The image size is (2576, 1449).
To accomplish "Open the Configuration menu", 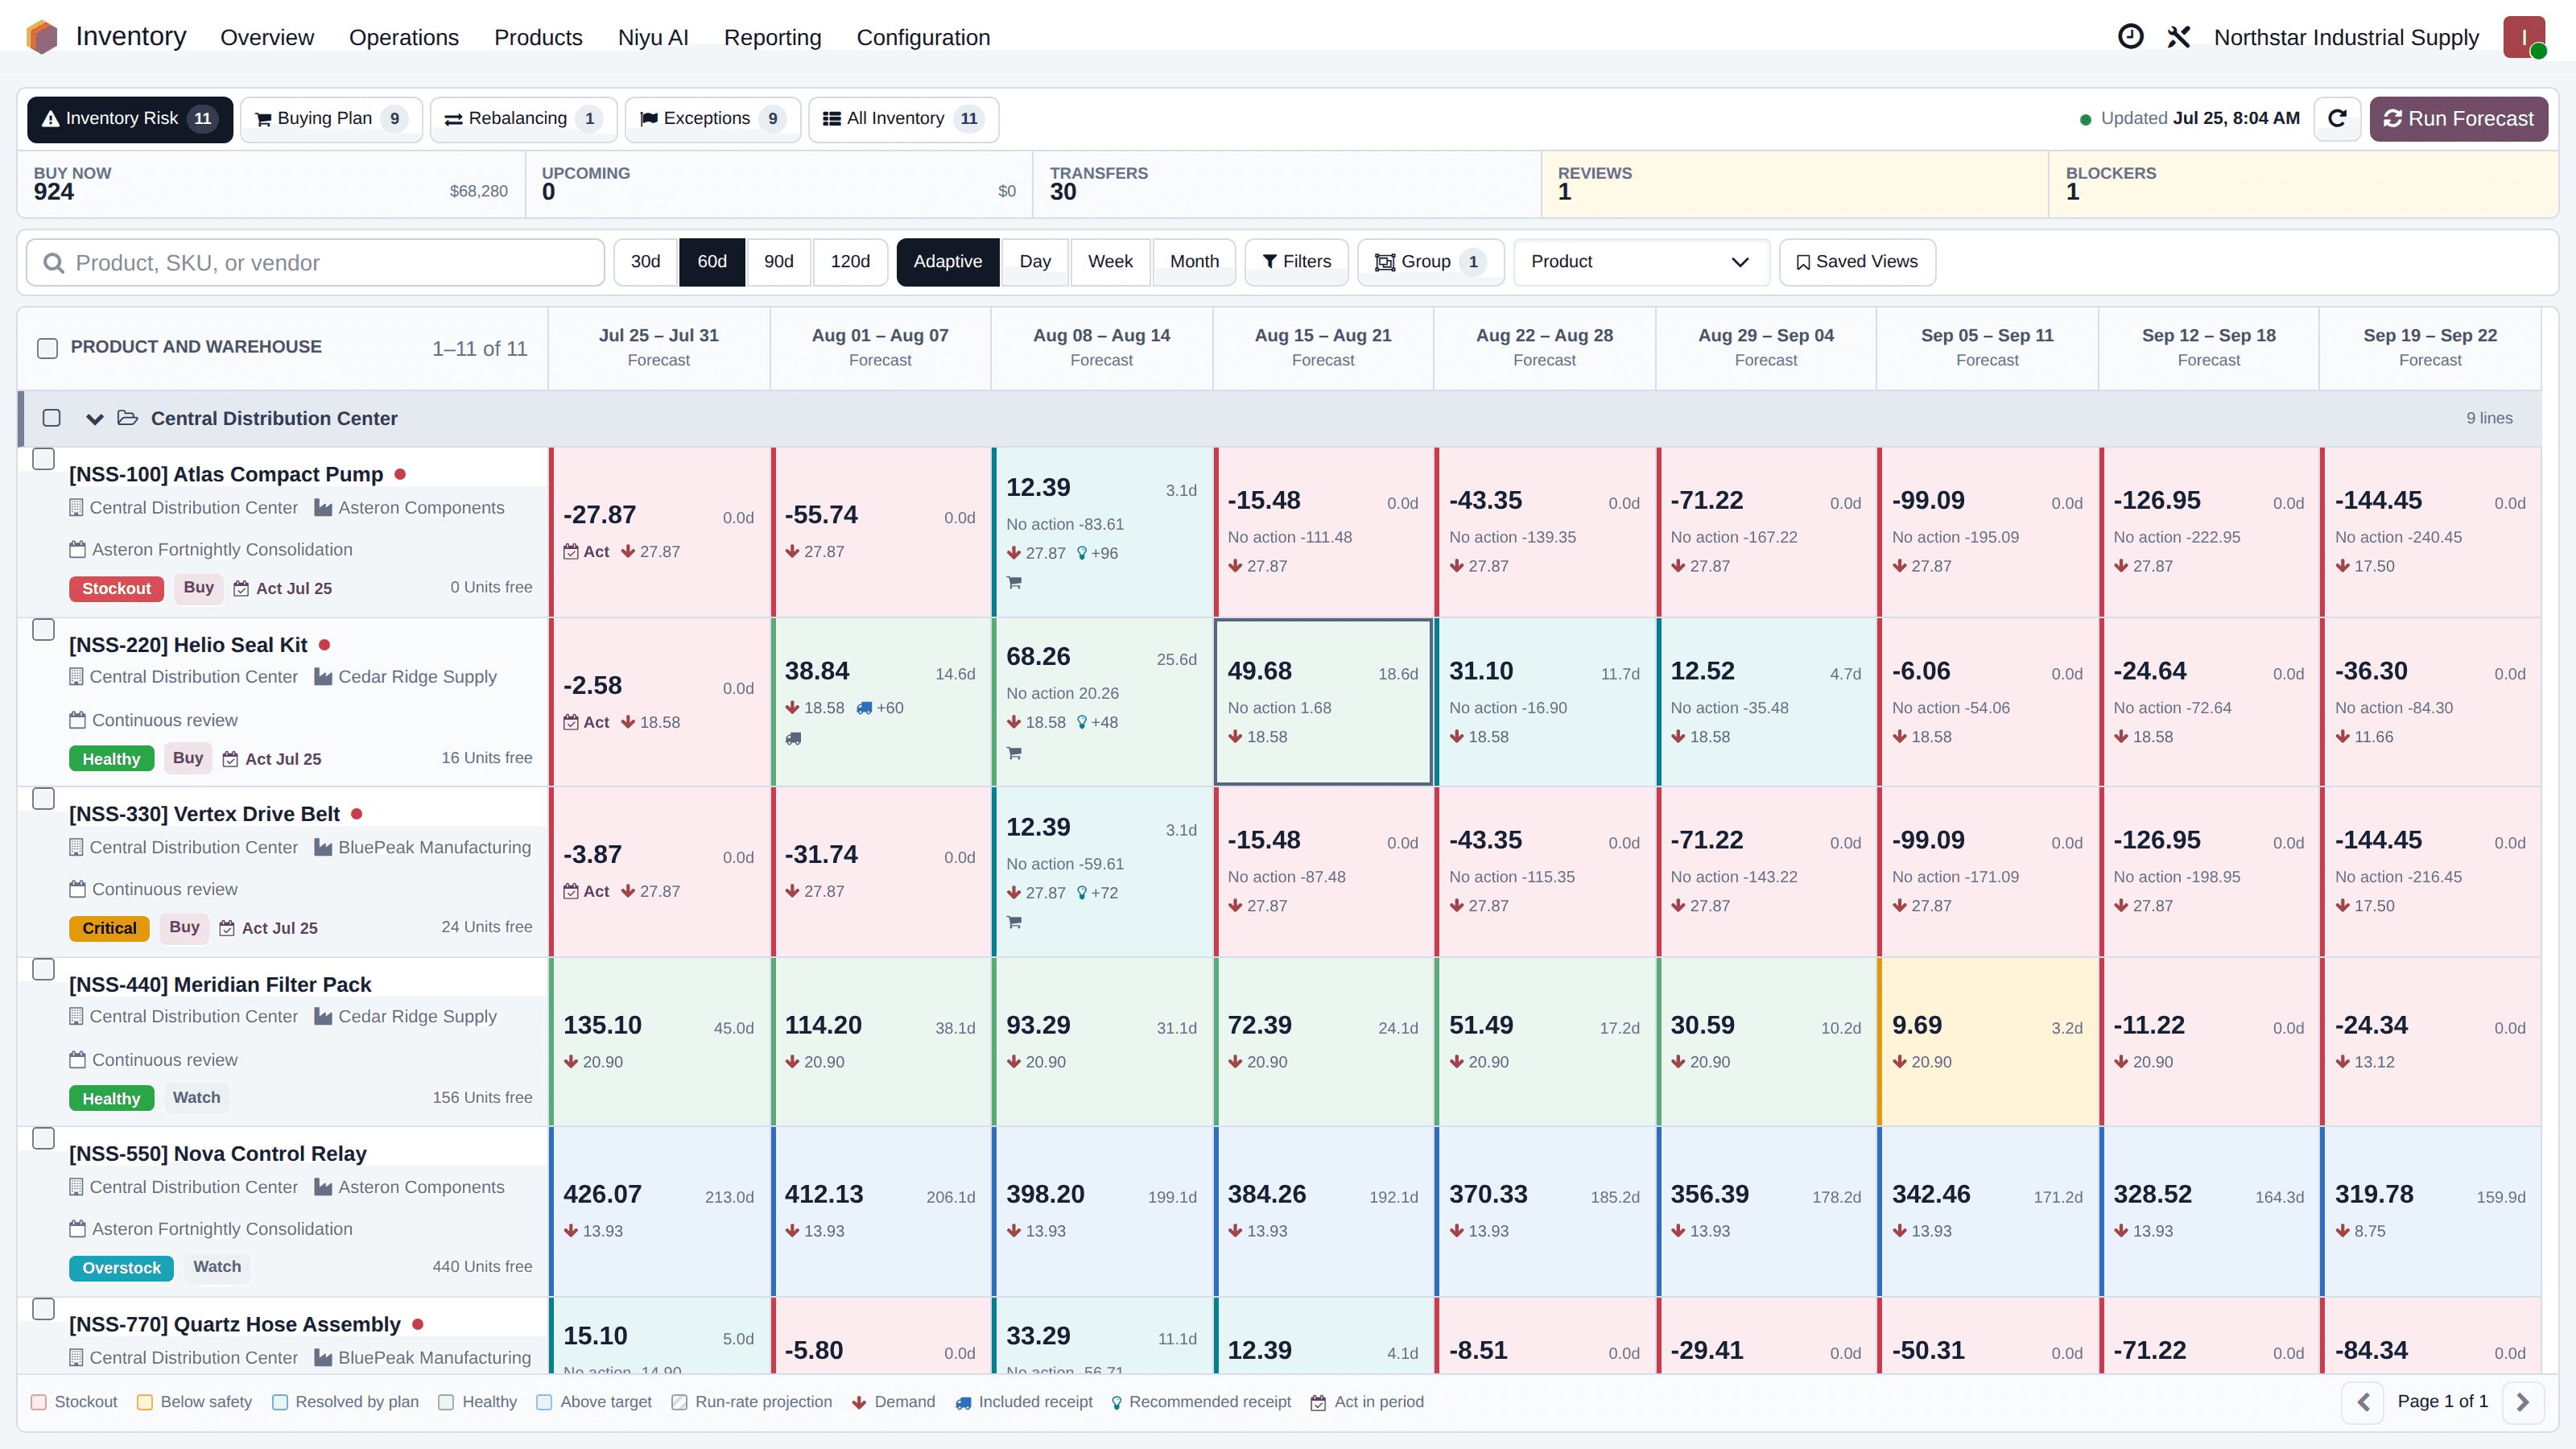I will tap(923, 37).
